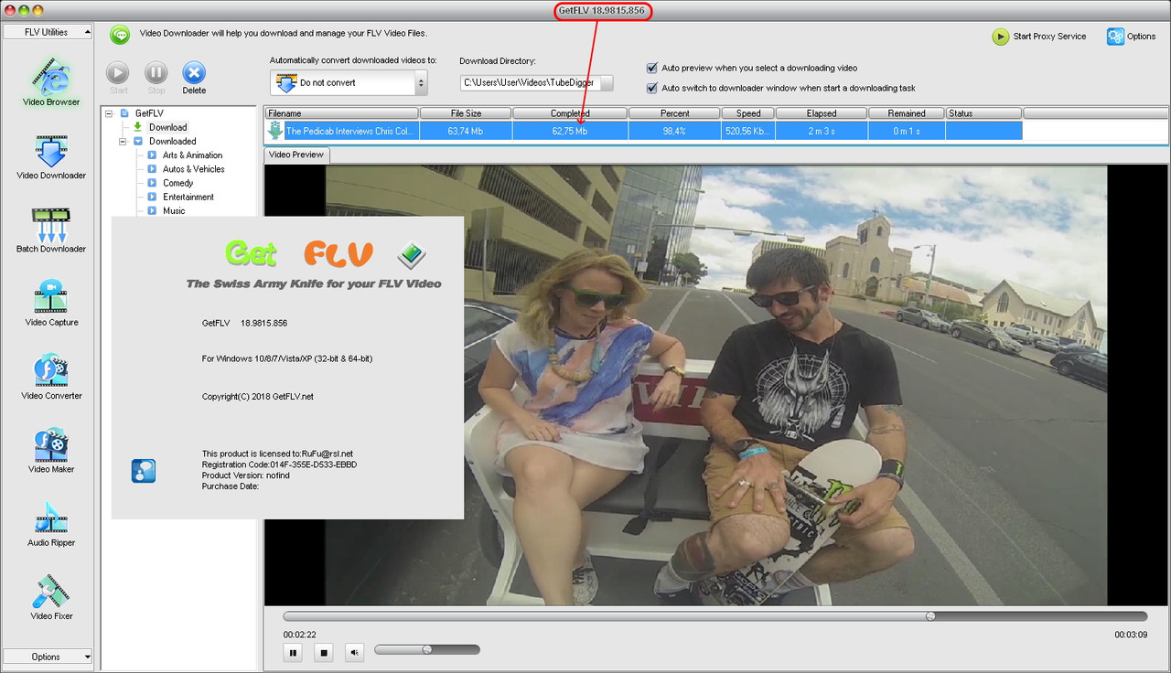Sort by the Elapsed column header

pyautogui.click(x=821, y=113)
